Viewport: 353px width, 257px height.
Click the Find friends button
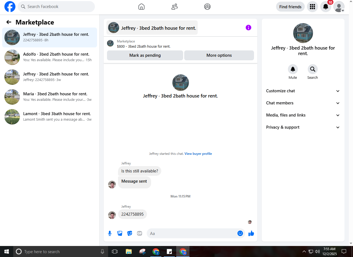point(290,7)
